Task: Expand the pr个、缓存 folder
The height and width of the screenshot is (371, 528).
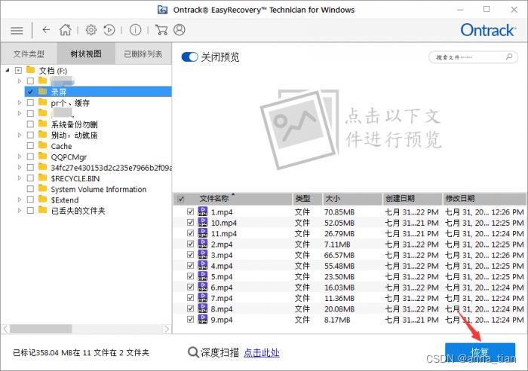Action: pyautogui.click(x=19, y=102)
